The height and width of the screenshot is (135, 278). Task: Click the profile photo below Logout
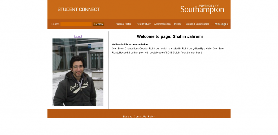(78, 72)
